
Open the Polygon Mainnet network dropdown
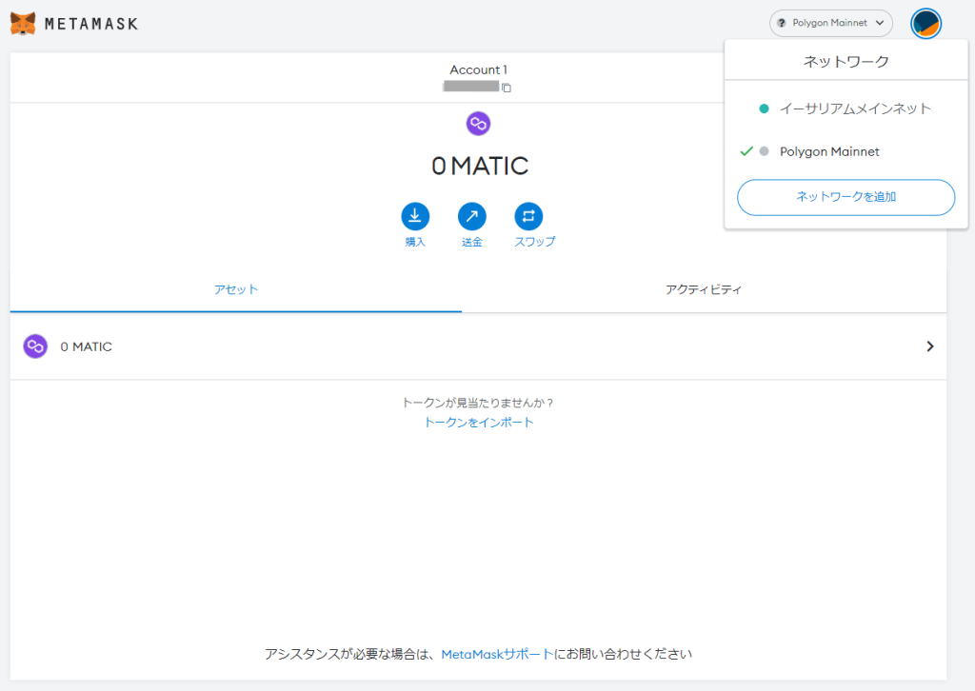coord(830,23)
